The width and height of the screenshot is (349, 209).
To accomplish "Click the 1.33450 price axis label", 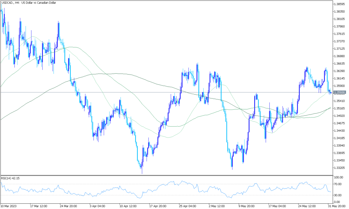I will click(x=340, y=160).
